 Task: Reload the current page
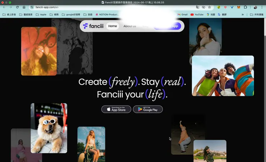pos(17,7)
